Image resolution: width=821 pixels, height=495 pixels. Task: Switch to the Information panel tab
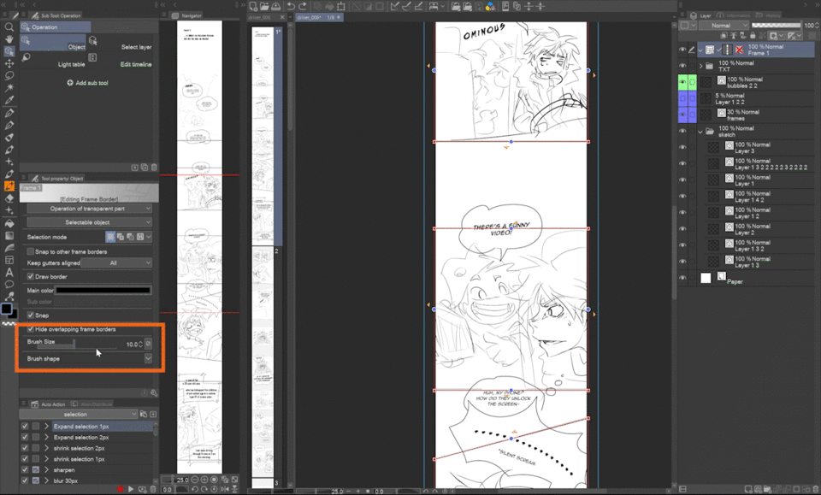tap(735, 15)
